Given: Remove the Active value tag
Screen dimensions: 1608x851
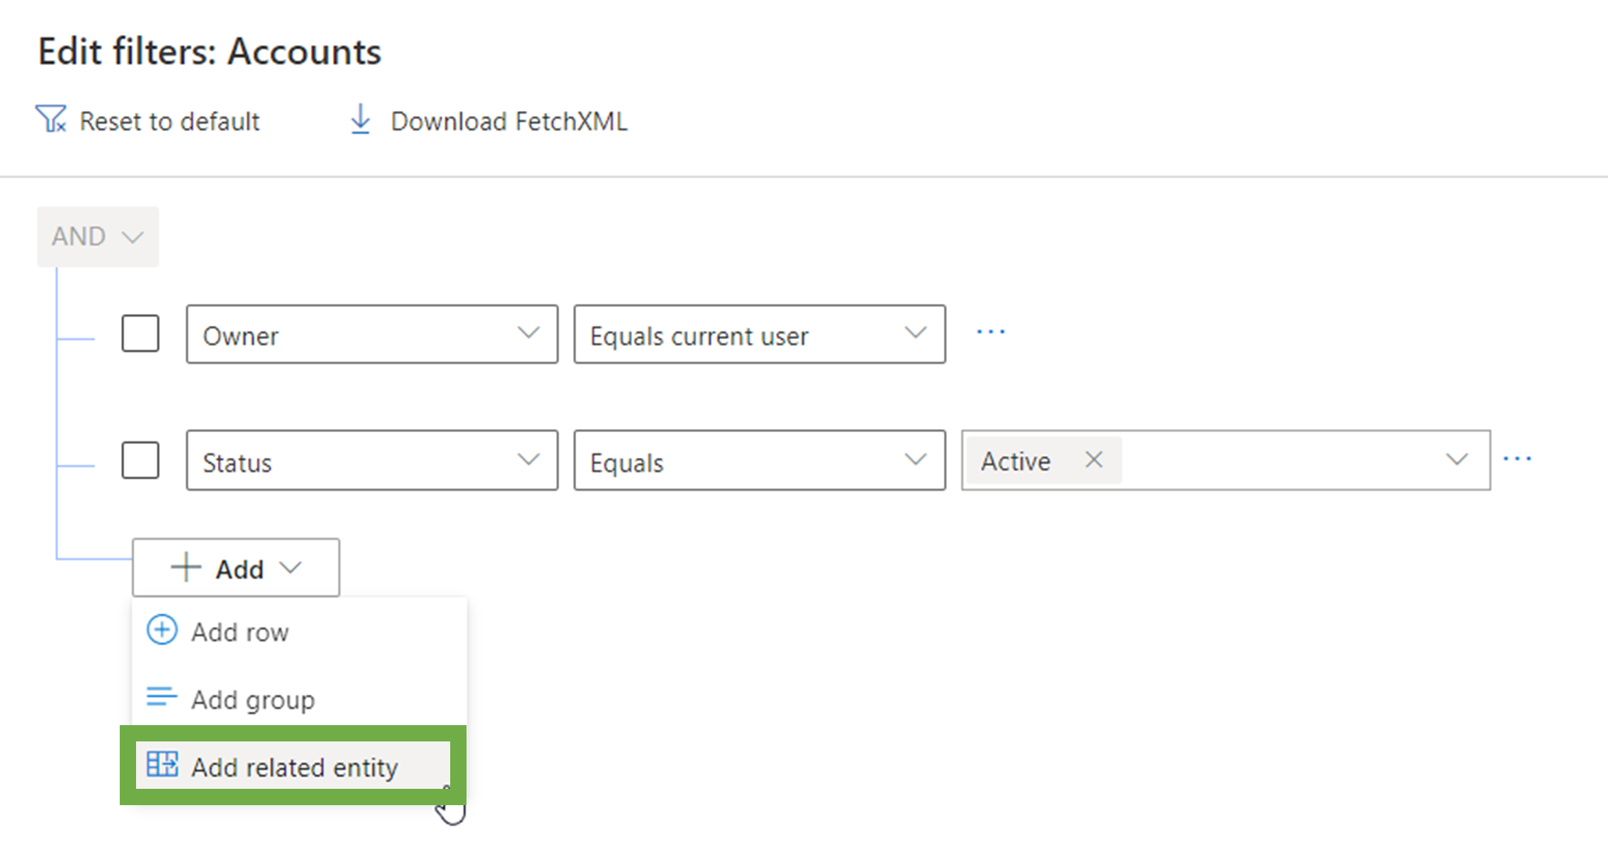Looking at the screenshot, I should 1093,460.
